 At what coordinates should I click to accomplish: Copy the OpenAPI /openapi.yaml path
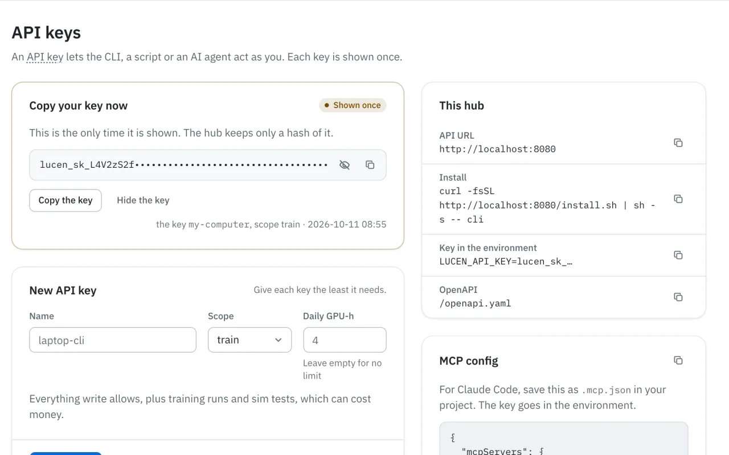[678, 297]
